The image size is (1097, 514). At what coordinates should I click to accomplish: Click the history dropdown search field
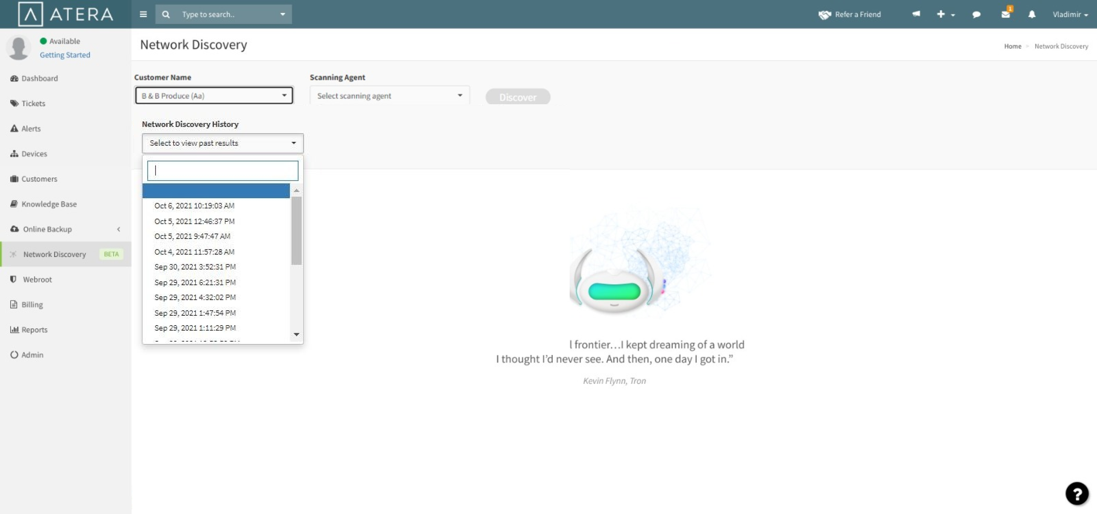click(222, 170)
